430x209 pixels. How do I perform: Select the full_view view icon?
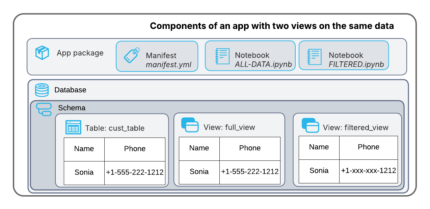(x=190, y=125)
